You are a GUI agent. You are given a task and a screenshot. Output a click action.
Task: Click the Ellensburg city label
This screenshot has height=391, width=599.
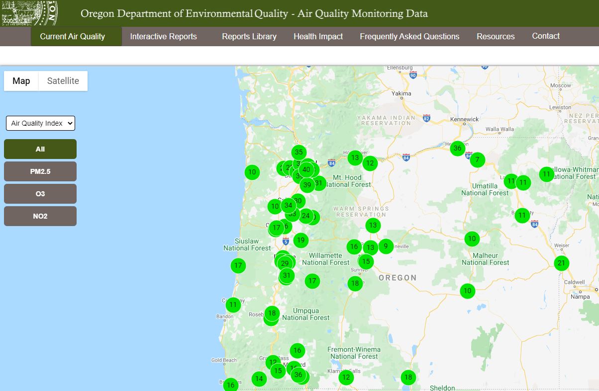click(x=400, y=68)
